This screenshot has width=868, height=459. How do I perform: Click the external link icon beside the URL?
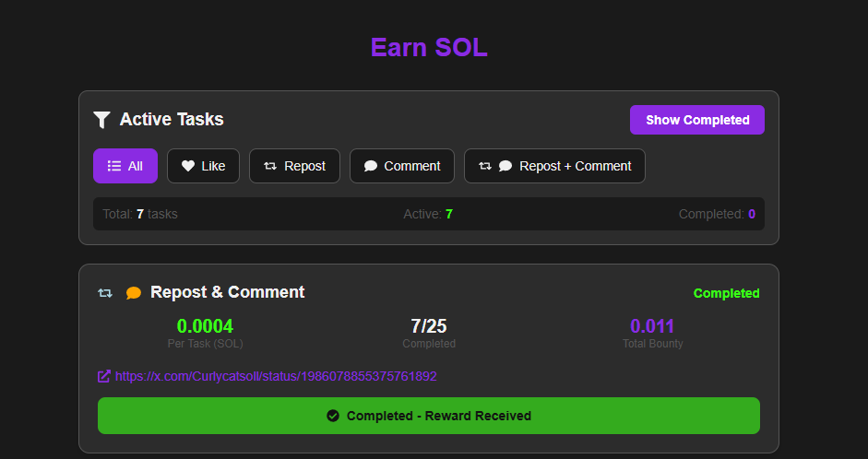click(x=104, y=376)
